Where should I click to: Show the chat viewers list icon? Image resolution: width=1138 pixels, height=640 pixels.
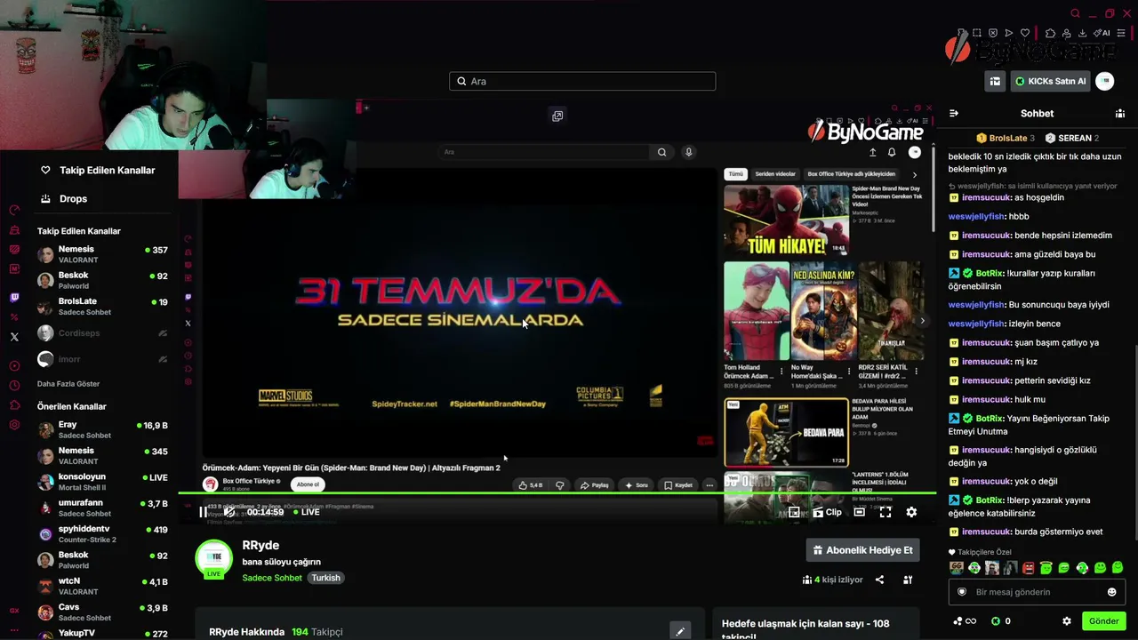coord(1119,113)
